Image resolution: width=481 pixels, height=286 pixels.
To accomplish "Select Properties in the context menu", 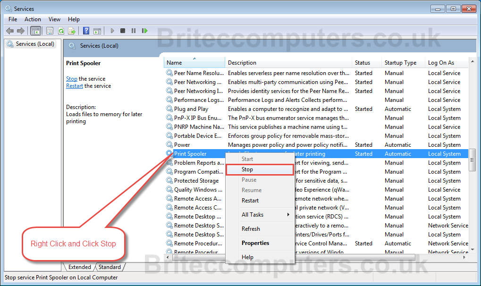I will (255, 243).
